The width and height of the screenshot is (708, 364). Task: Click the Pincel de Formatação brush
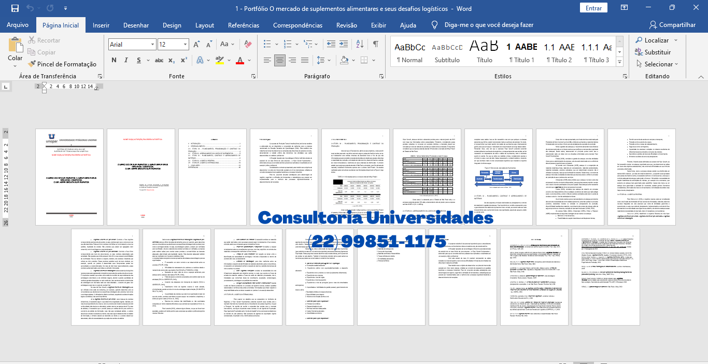click(60, 64)
